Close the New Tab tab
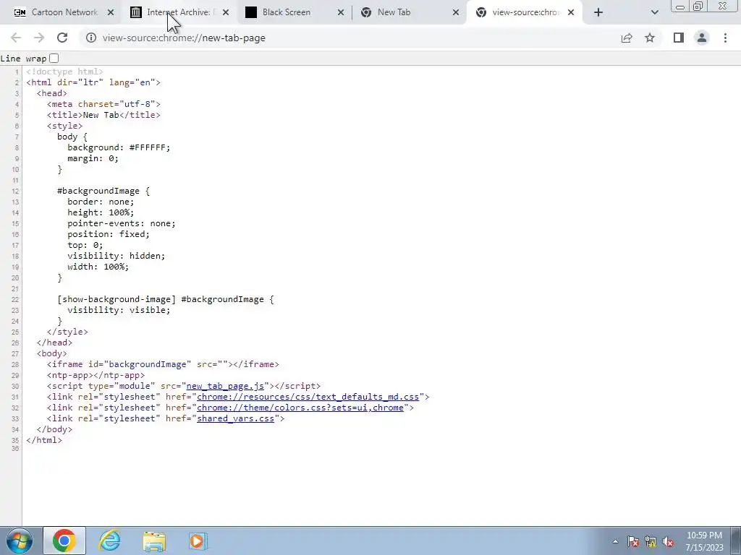 click(456, 12)
